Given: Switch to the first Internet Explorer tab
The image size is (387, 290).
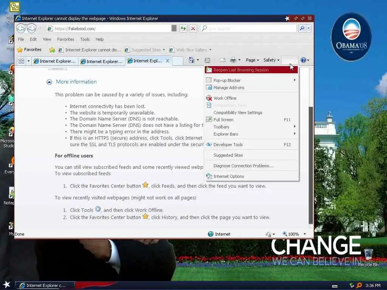Looking at the screenshot, I should coord(55,61).
